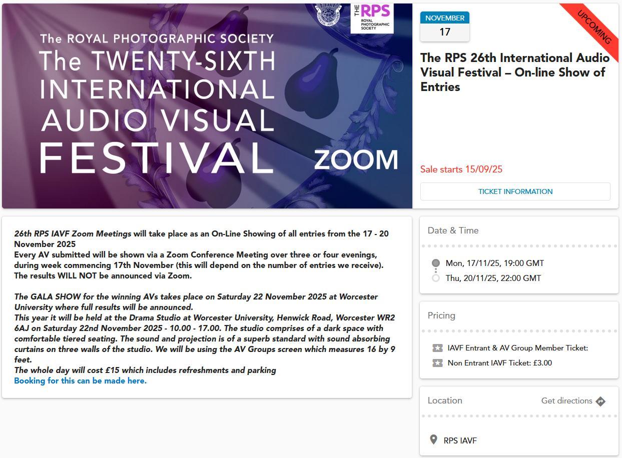Click the Non Entrant ticket star icon
This screenshot has height=458, width=622.
[x=437, y=363]
